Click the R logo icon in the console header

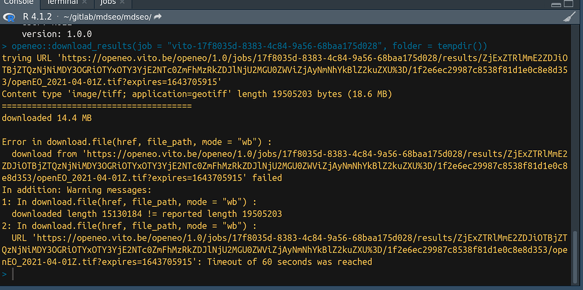pos(9,17)
